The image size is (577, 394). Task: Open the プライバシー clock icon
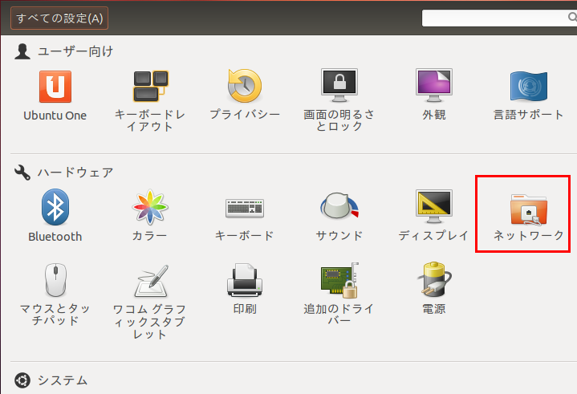(x=245, y=86)
